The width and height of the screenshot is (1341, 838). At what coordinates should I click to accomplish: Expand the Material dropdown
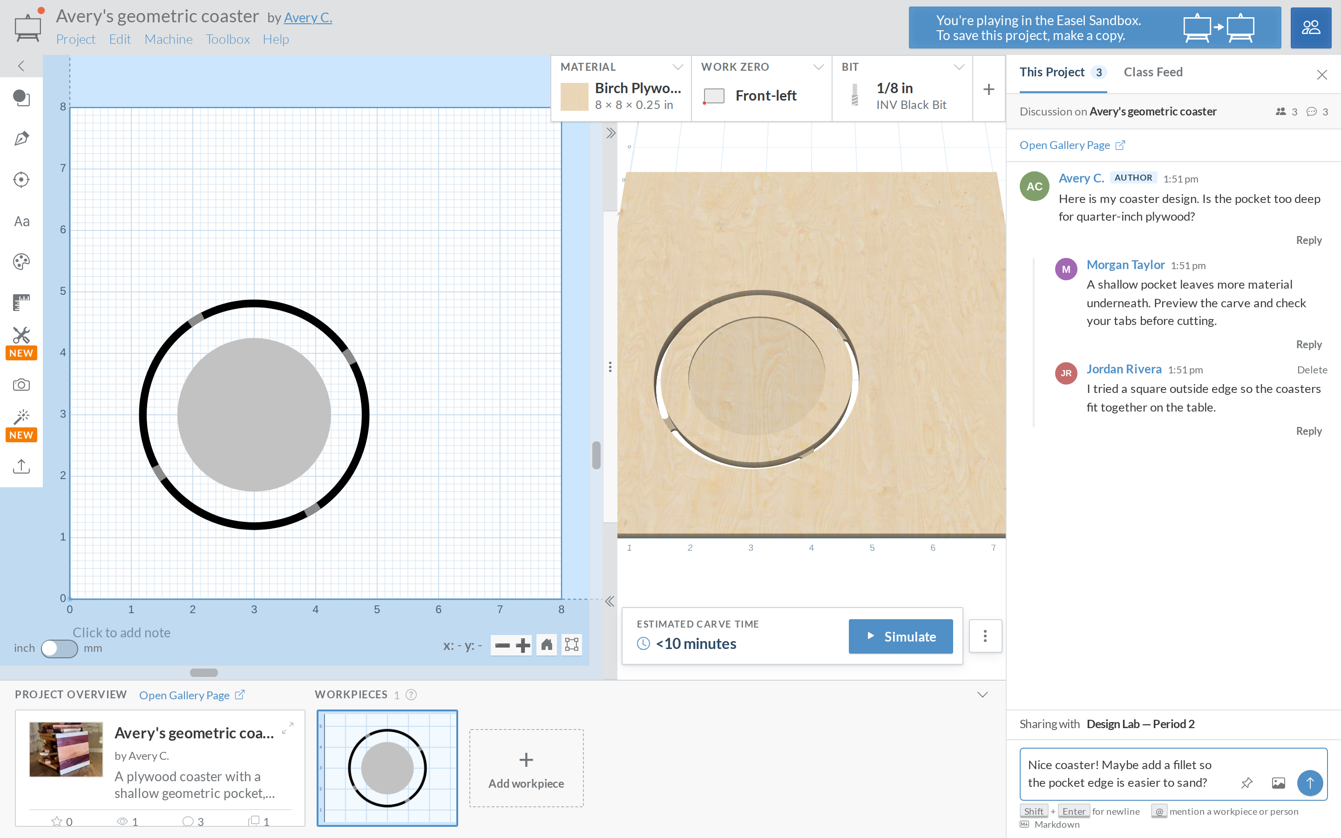pyautogui.click(x=677, y=67)
